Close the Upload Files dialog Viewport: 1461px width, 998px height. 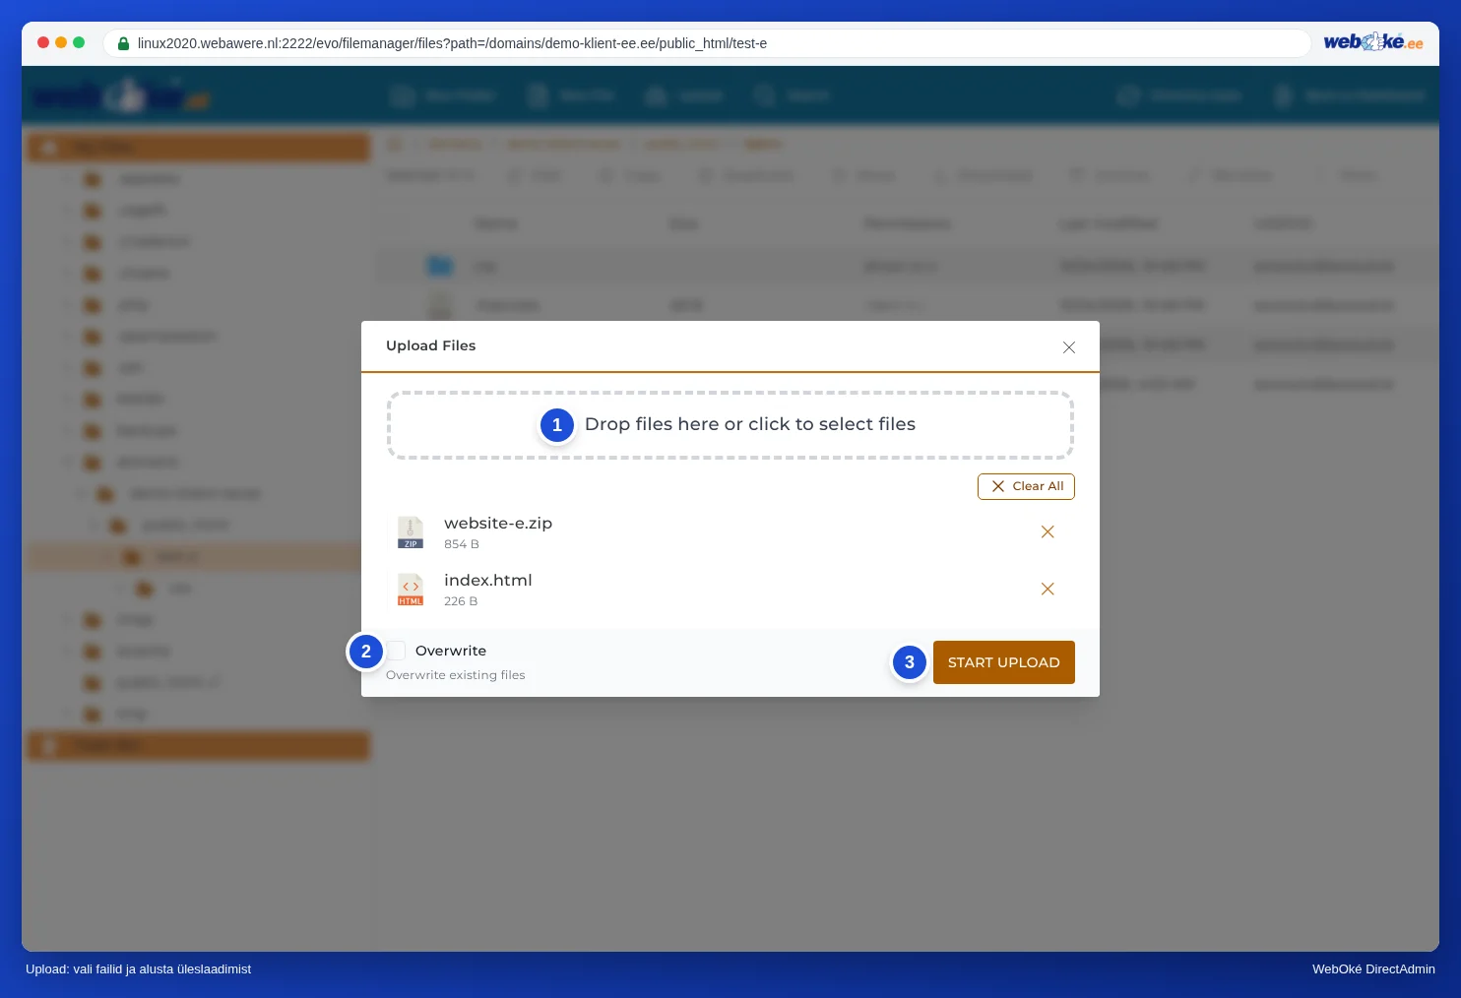pos(1069,347)
